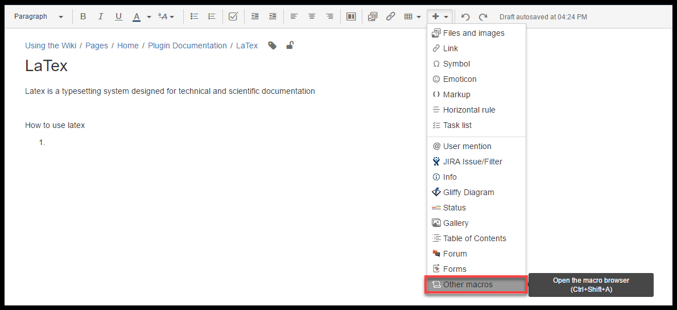Open the labels tag icon
The image size is (677, 310).
coord(273,46)
